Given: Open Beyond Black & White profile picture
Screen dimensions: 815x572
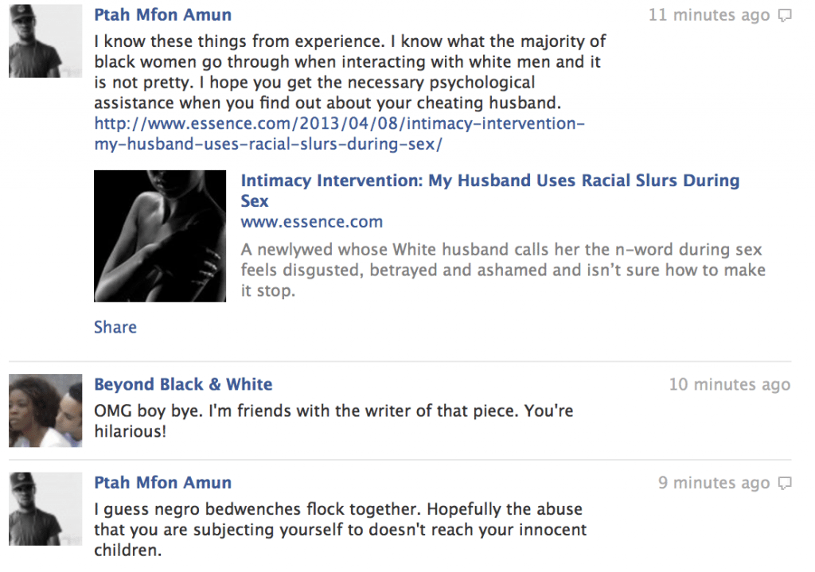Looking at the screenshot, I should [45, 411].
